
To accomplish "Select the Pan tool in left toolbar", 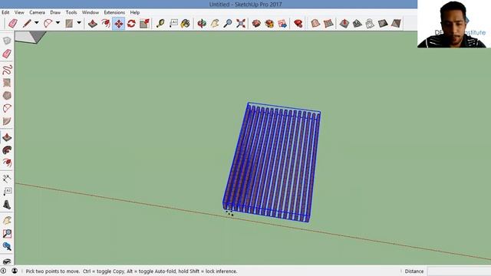I will click(7, 220).
